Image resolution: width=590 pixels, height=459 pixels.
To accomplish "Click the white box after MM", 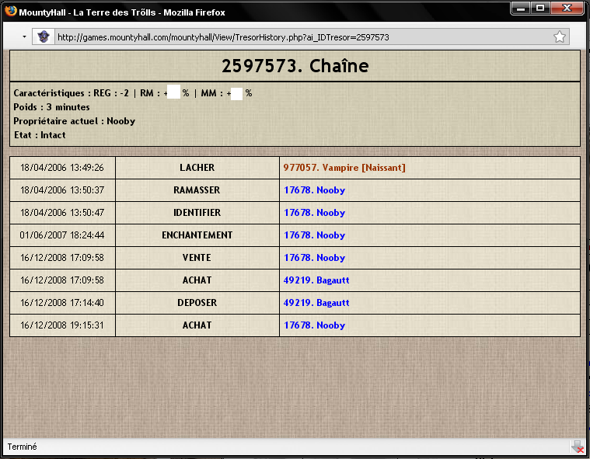I will 237,93.
